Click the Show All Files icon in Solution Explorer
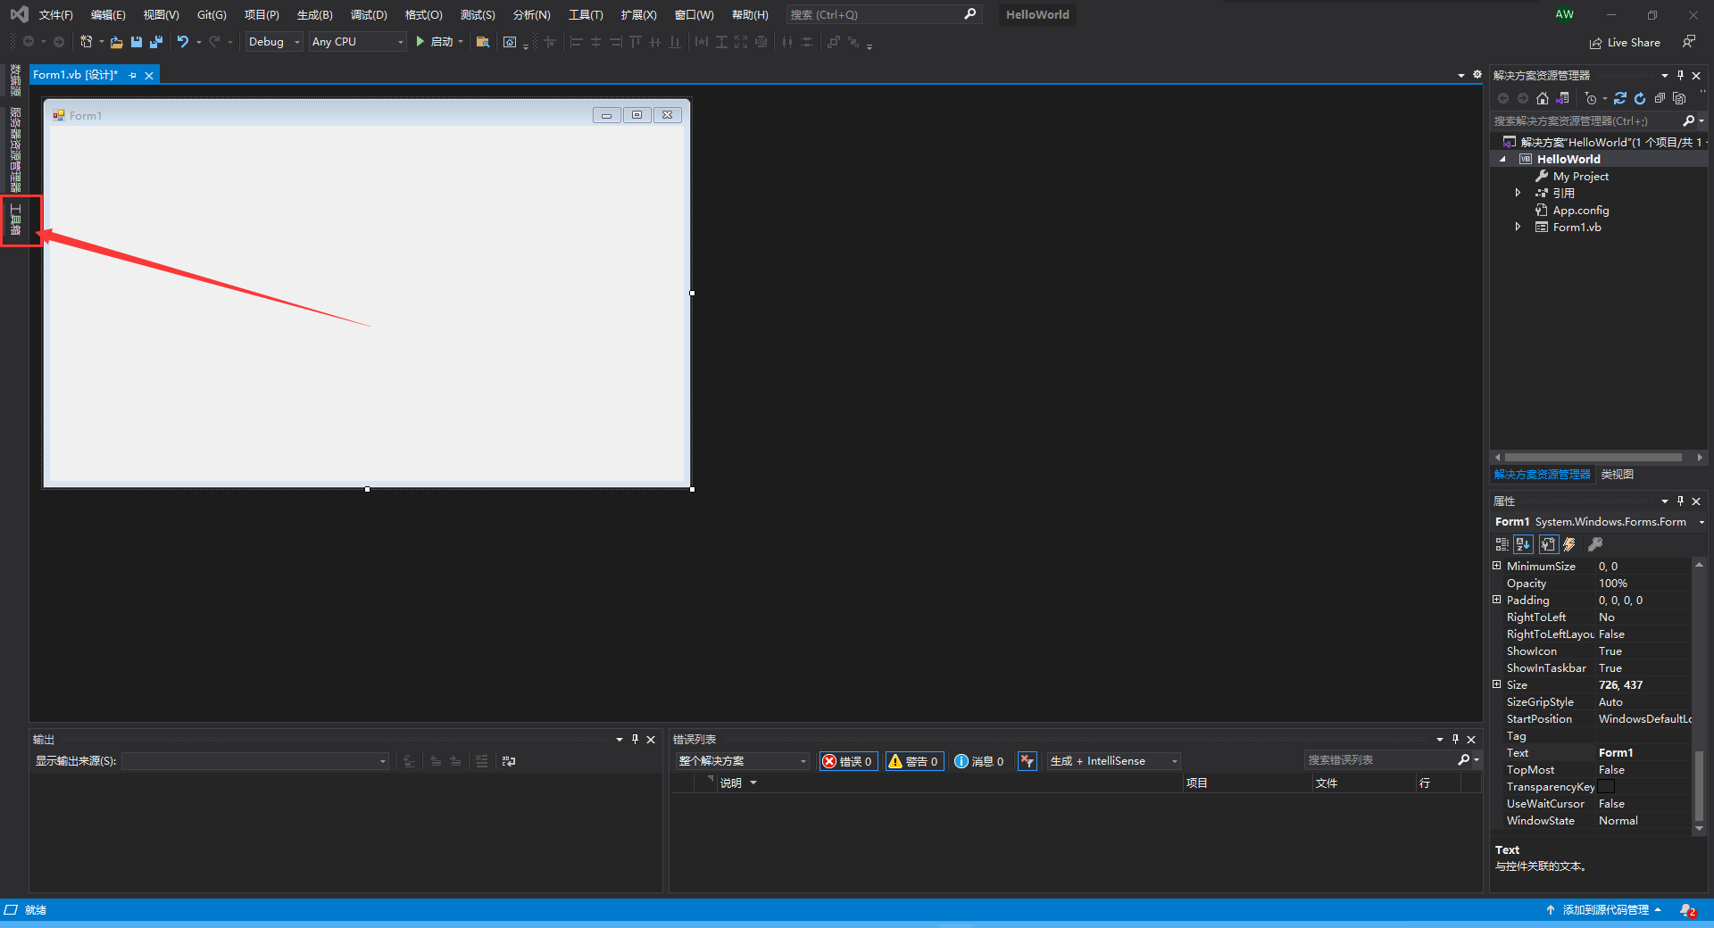1714x928 pixels. pyautogui.click(x=1679, y=99)
